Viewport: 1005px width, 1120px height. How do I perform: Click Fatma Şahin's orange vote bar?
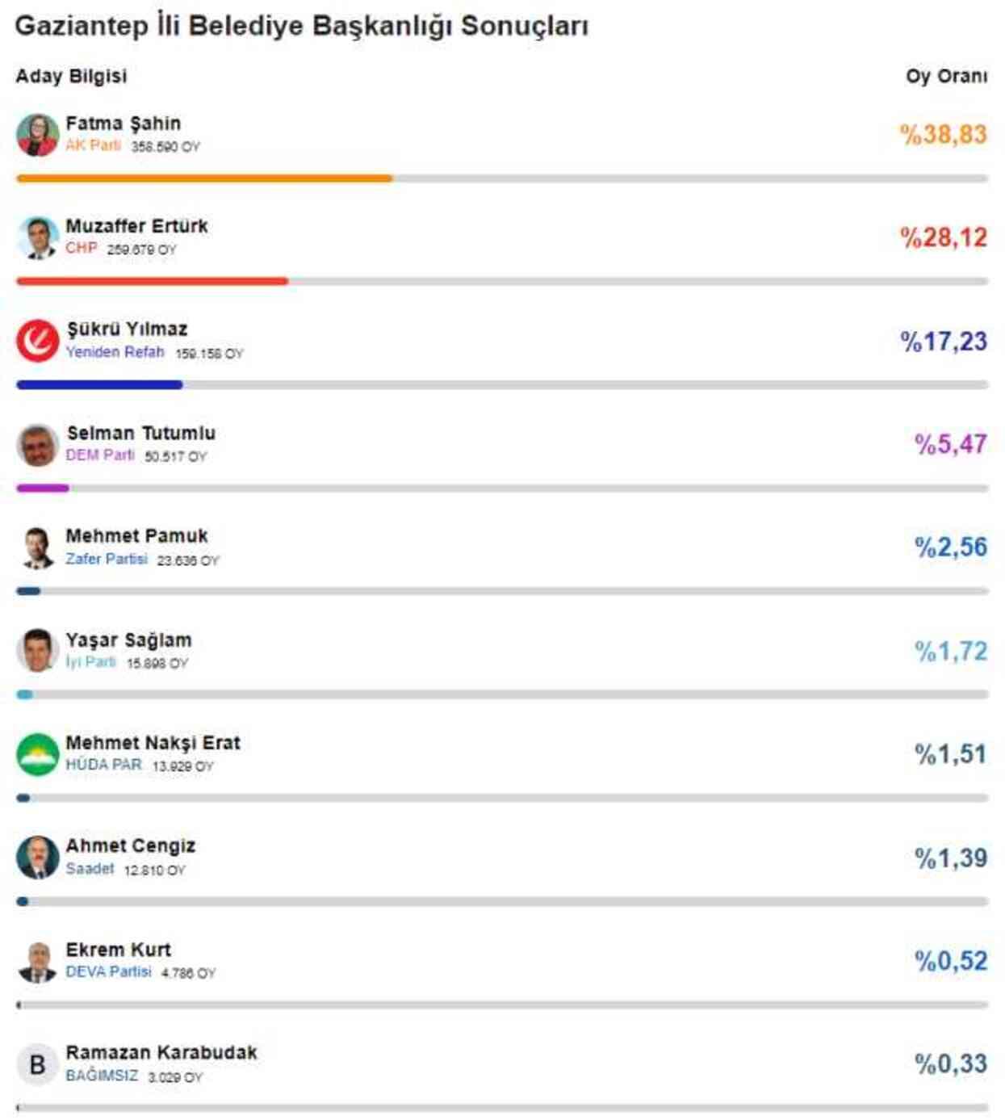204,178
